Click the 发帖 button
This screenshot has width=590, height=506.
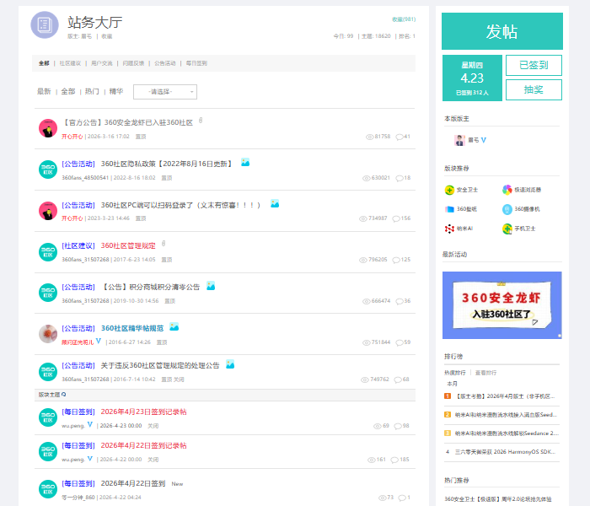tap(502, 31)
